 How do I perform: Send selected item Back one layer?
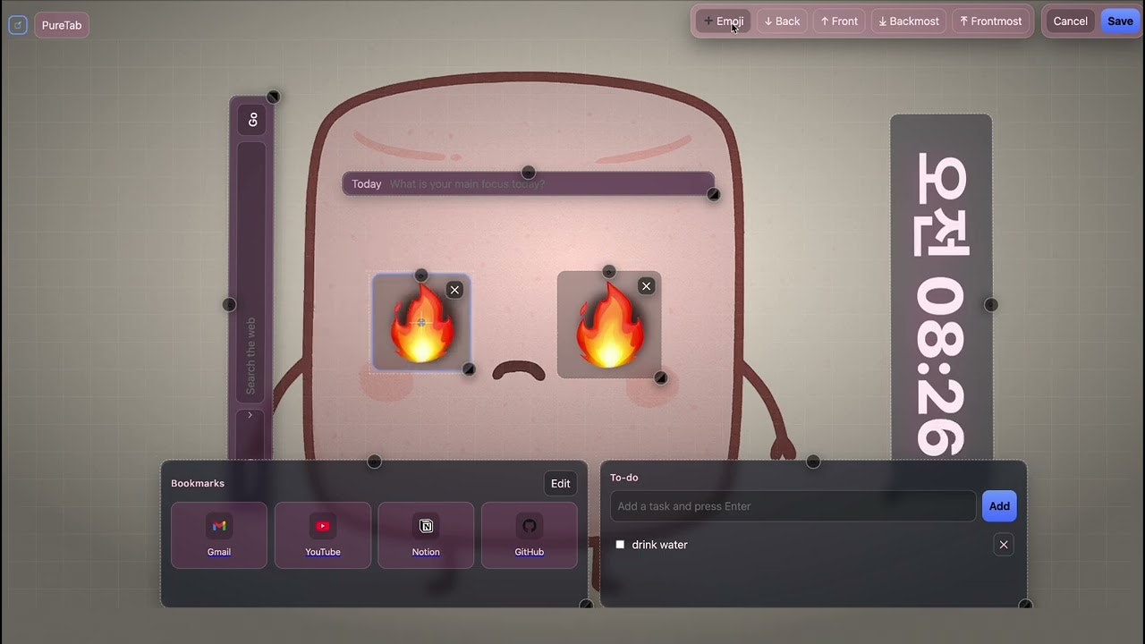[x=783, y=21]
